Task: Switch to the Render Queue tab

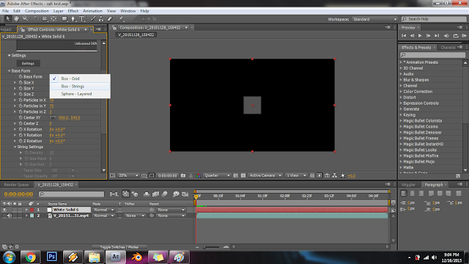Action: point(16,185)
